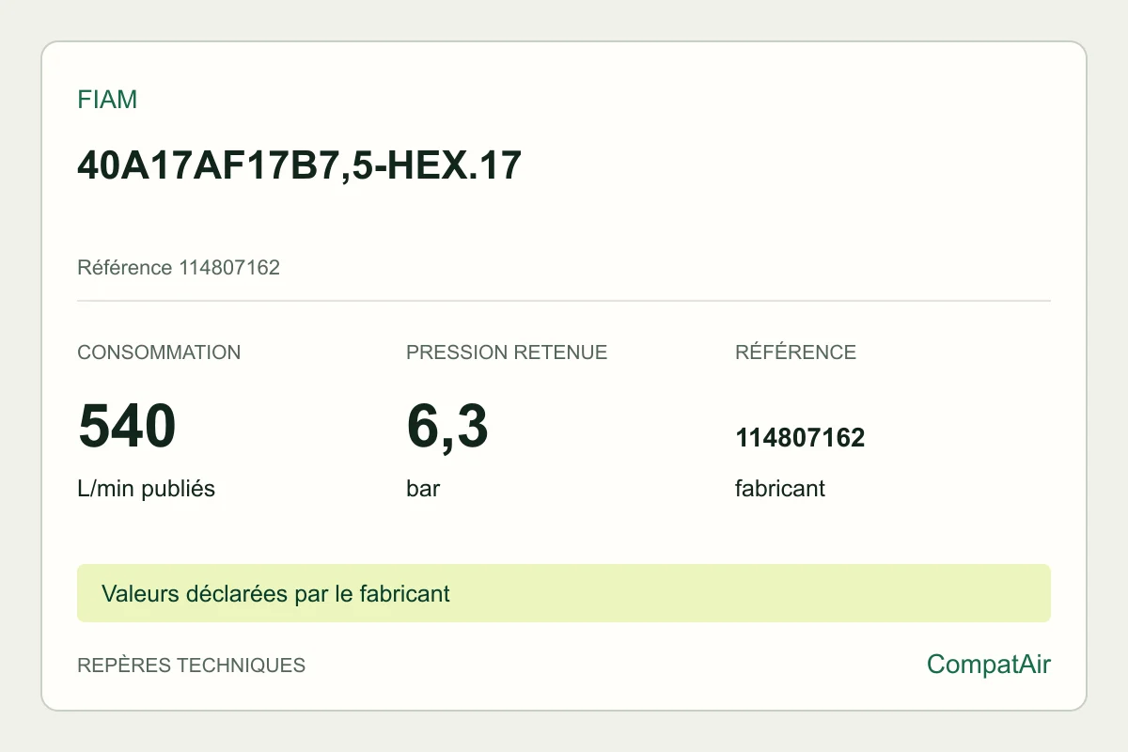Click the PRESSION RETENUE heading
This screenshot has height=752, width=1128.
(x=507, y=352)
